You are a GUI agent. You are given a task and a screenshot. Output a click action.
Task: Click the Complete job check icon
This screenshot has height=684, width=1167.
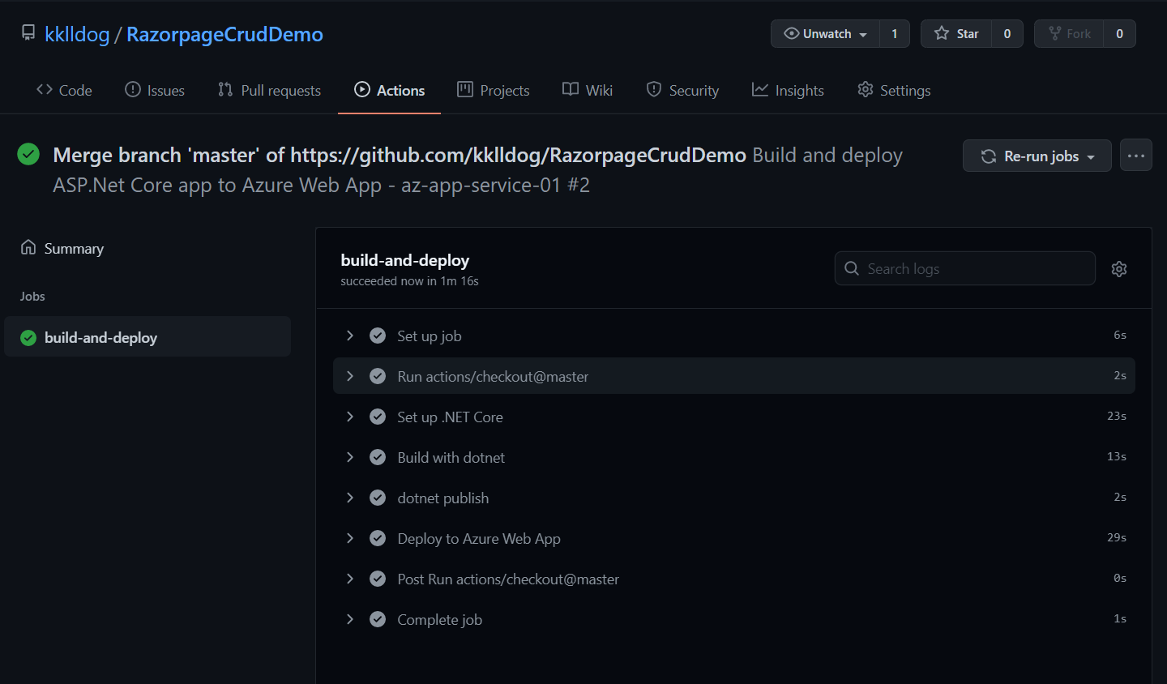point(378,619)
